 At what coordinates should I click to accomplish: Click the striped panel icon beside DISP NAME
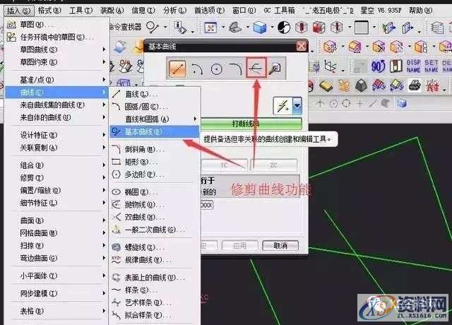[395, 66]
